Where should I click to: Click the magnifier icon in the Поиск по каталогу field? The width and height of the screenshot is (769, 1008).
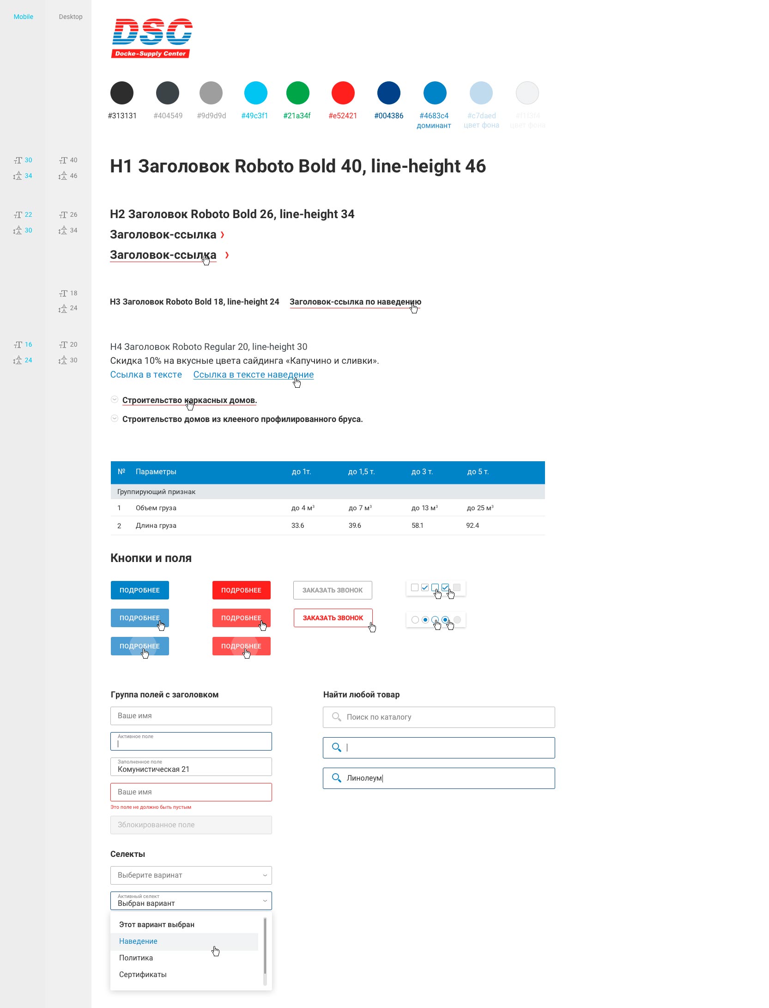tap(337, 717)
